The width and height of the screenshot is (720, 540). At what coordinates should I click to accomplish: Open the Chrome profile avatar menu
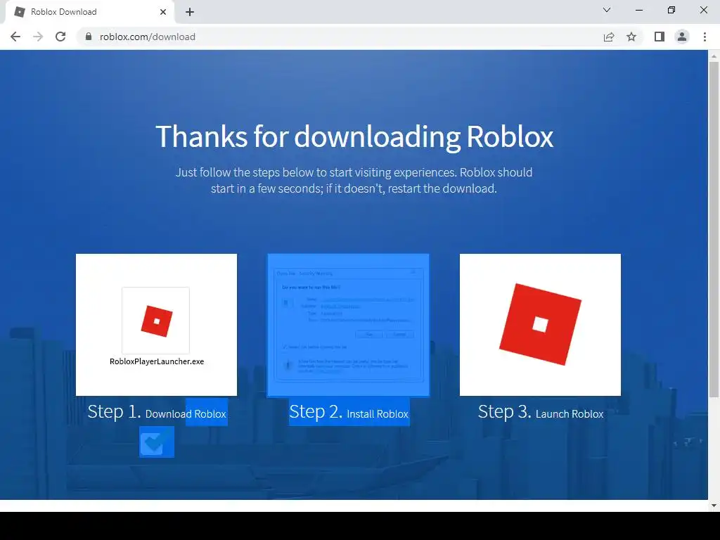tap(682, 37)
